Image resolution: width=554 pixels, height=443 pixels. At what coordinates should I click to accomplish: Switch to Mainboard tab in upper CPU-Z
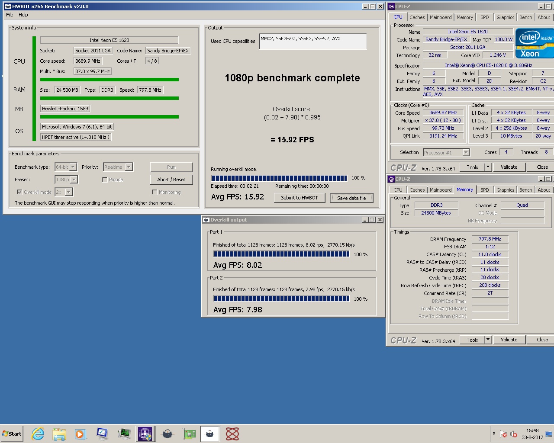[441, 17]
